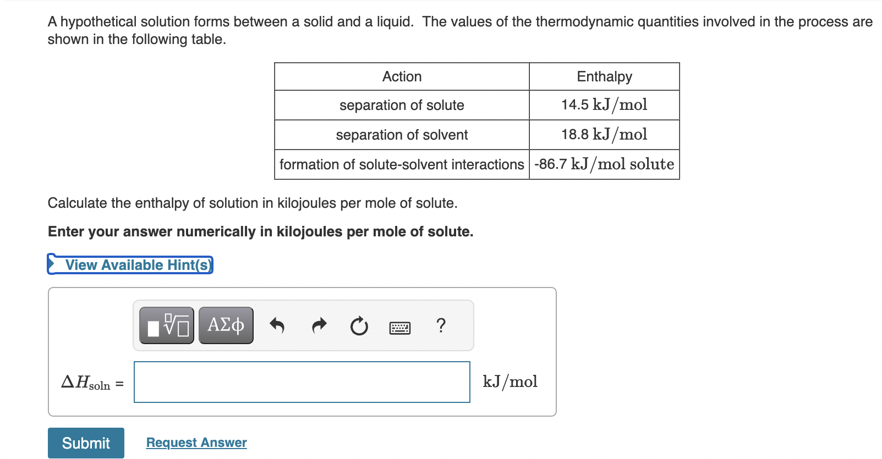The width and height of the screenshot is (882, 459).
Task: Open the Request Answer link
Action: pos(196,442)
